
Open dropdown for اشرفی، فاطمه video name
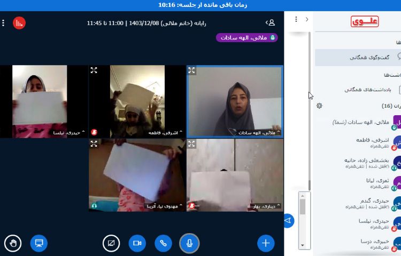(165, 133)
